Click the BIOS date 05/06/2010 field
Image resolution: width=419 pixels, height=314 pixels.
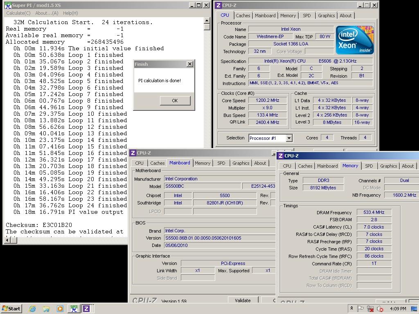(x=220, y=245)
